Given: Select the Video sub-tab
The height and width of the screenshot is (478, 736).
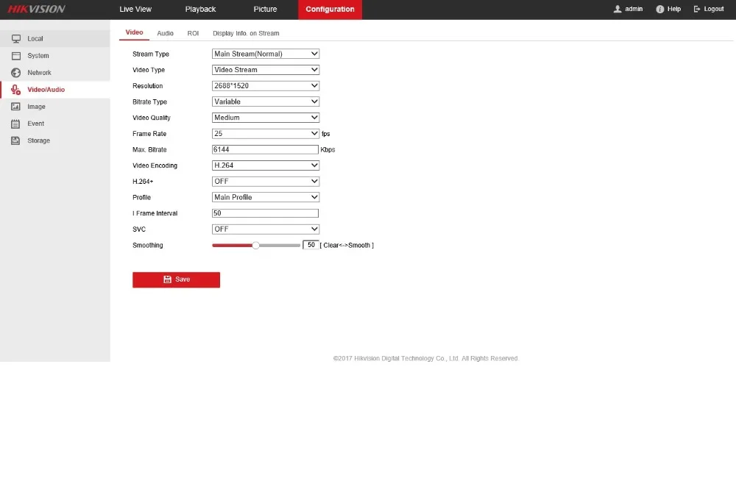Looking at the screenshot, I should [x=134, y=33].
